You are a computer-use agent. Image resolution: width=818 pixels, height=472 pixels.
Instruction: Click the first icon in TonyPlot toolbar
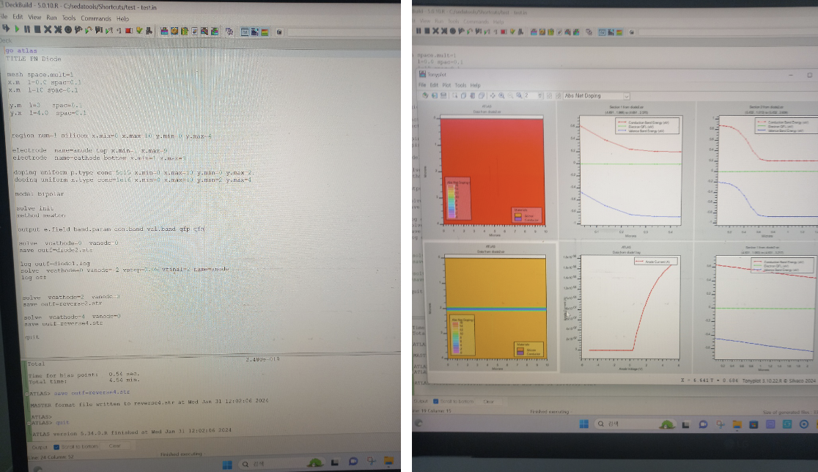point(426,96)
